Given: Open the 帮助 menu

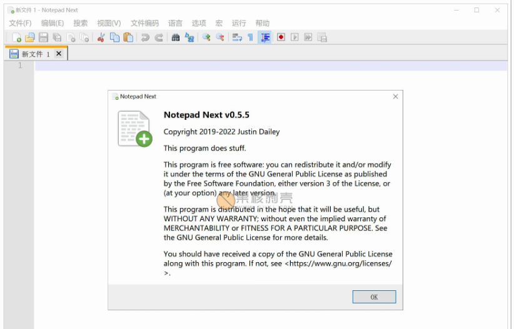Looking at the screenshot, I should (x=262, y=23).
